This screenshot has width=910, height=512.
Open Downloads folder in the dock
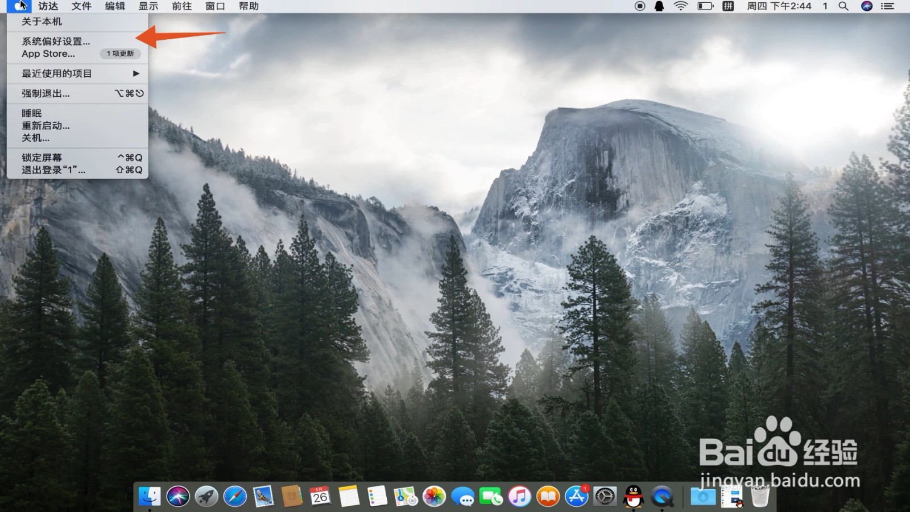[x=703, y=497]
